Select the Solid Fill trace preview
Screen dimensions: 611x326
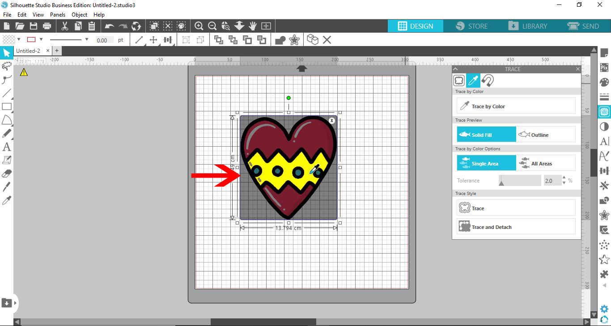coord(486,135)
